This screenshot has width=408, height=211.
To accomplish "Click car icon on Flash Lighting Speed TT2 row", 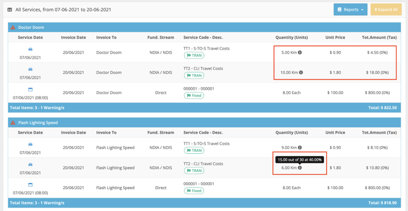I will point(30,165).
